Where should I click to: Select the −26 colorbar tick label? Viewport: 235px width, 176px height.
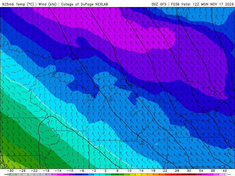point(22,171)
